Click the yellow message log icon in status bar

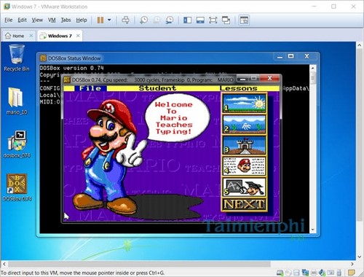(351, 273)
